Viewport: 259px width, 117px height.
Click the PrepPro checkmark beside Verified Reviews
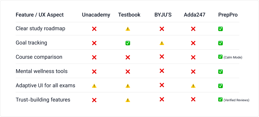[x=220, y=99]
